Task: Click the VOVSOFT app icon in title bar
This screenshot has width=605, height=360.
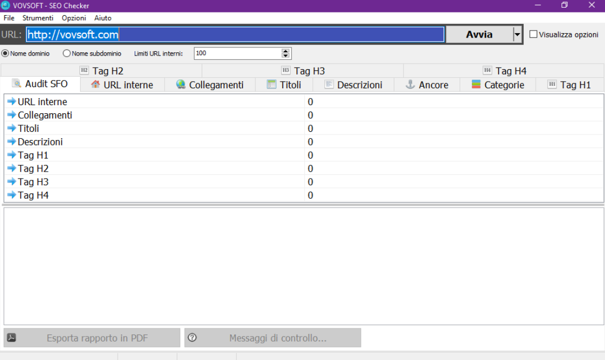Action: point(5,5)
